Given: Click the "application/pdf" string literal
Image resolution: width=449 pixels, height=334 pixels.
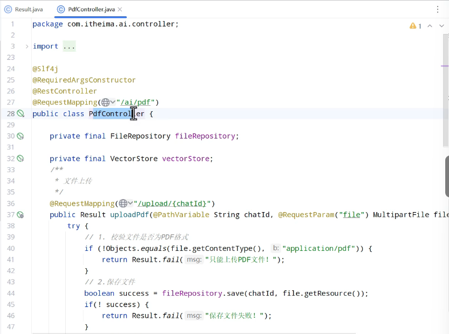Looking at the screenshot, I should tap(319, 248).
